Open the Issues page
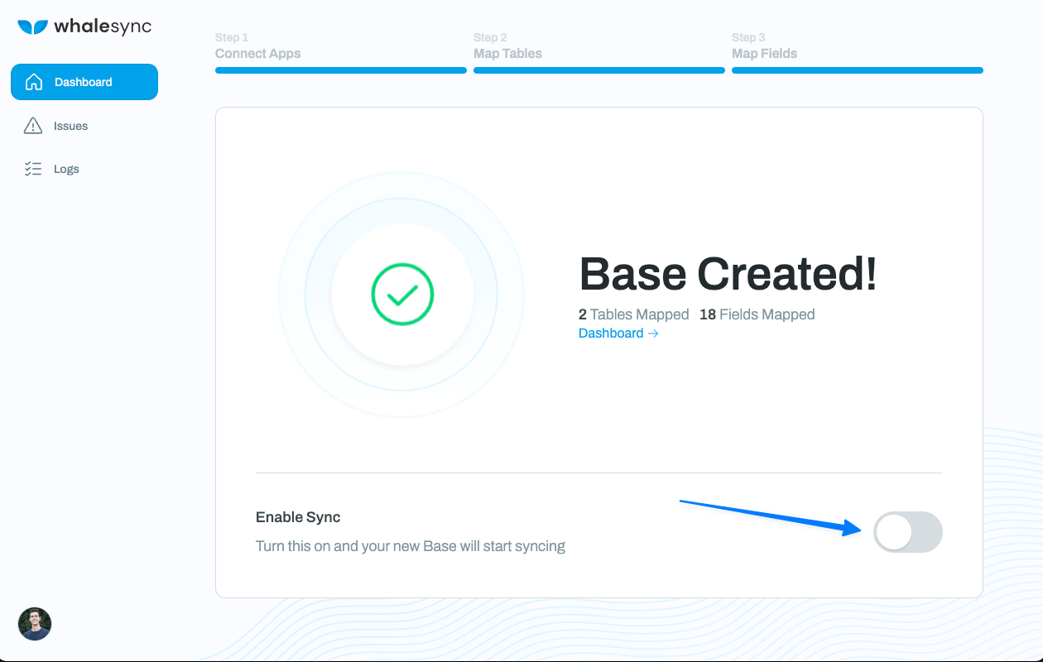1043x662 pixels. (70, 126)
